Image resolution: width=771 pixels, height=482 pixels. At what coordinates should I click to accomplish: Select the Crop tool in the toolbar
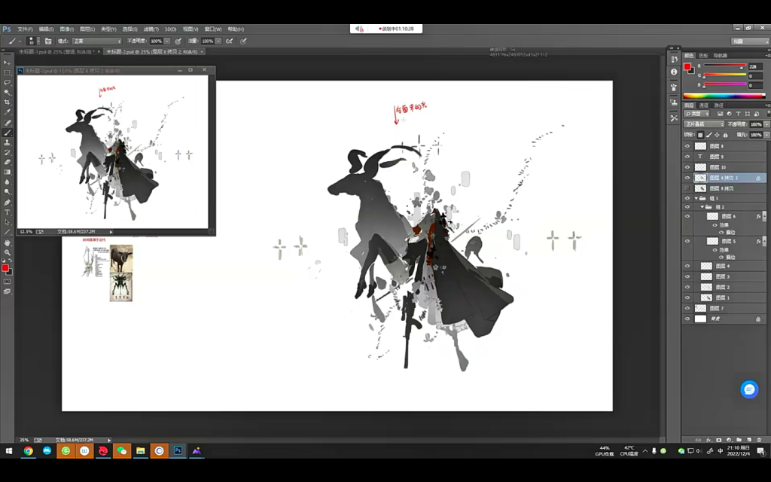point(8,102)
